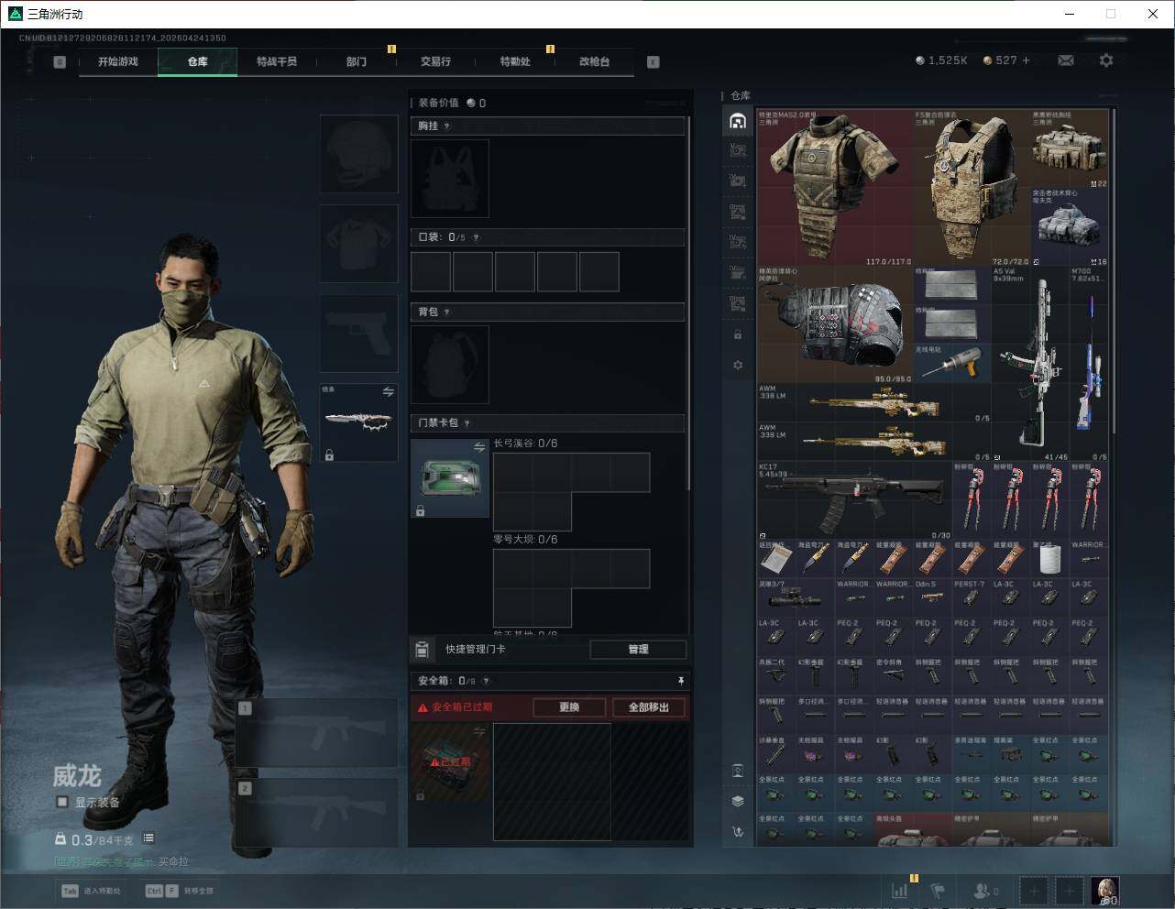Select the expired safe box thumbnail
The width and height of the screenshot is (1175, 909).
(x=450, y=762)
